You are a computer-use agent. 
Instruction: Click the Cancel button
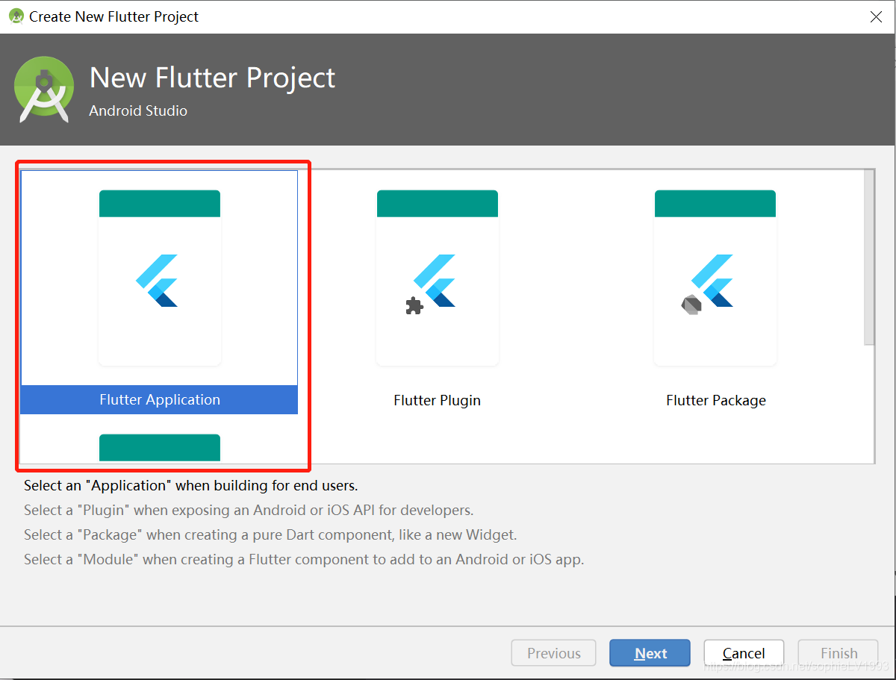click(x=744, y=653)
